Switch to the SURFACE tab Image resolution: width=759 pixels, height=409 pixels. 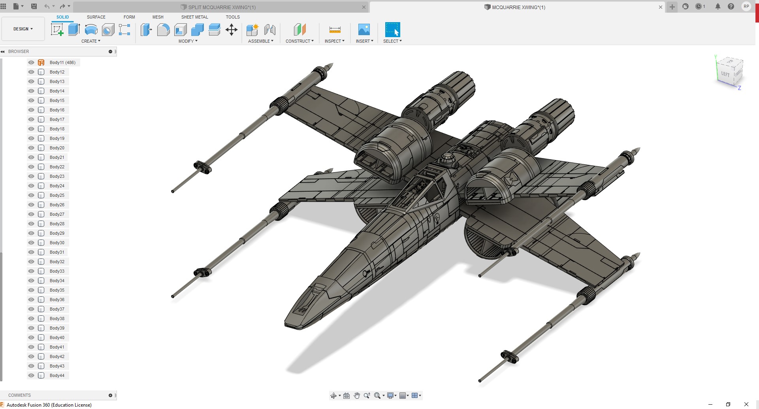click(96, 17)
